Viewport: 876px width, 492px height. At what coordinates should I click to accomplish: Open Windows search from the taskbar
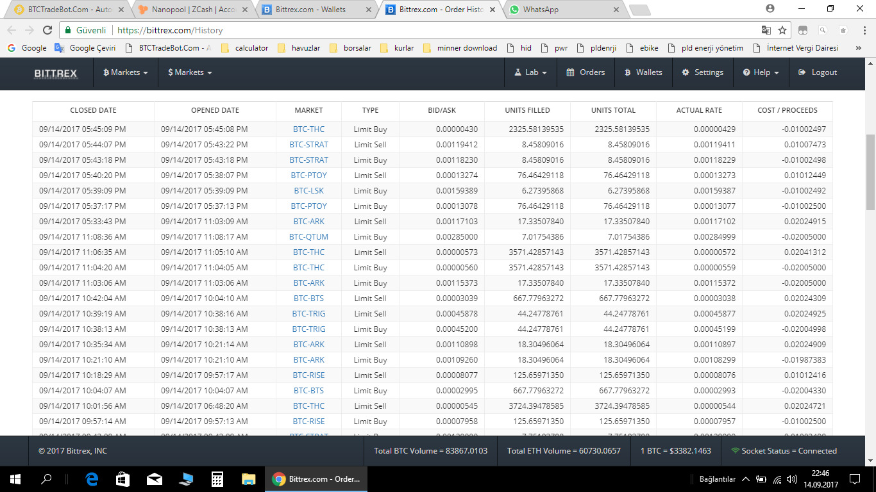(46, 479)
